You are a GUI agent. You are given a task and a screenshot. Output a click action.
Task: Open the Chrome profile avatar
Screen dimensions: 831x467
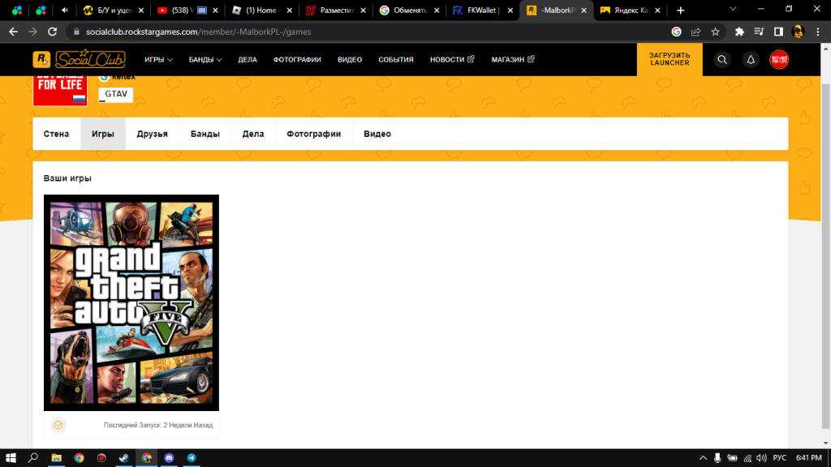(x=798, y=32)
